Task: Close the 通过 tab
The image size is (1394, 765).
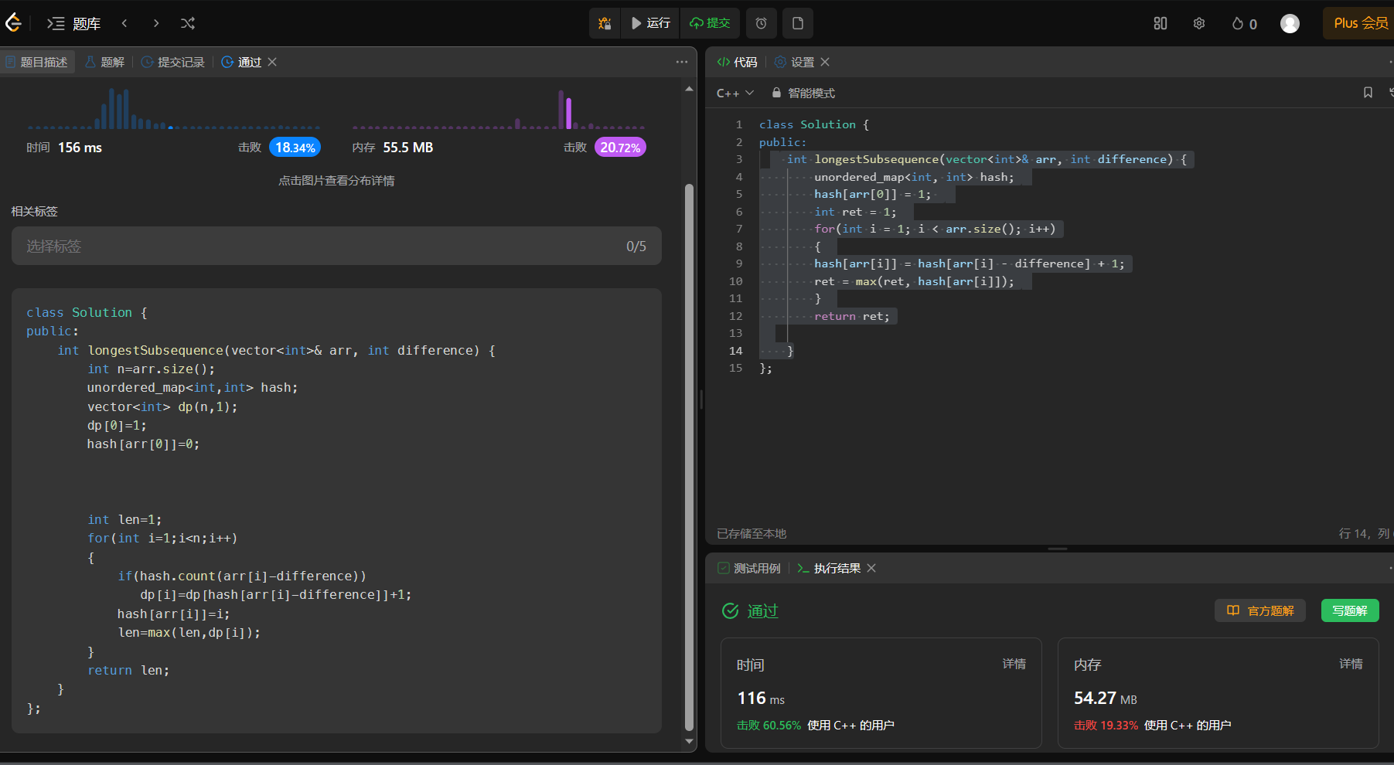Action: pyautogui.click(x=272, y=62)
